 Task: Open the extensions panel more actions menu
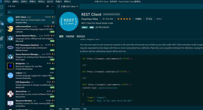click(52, 6)
